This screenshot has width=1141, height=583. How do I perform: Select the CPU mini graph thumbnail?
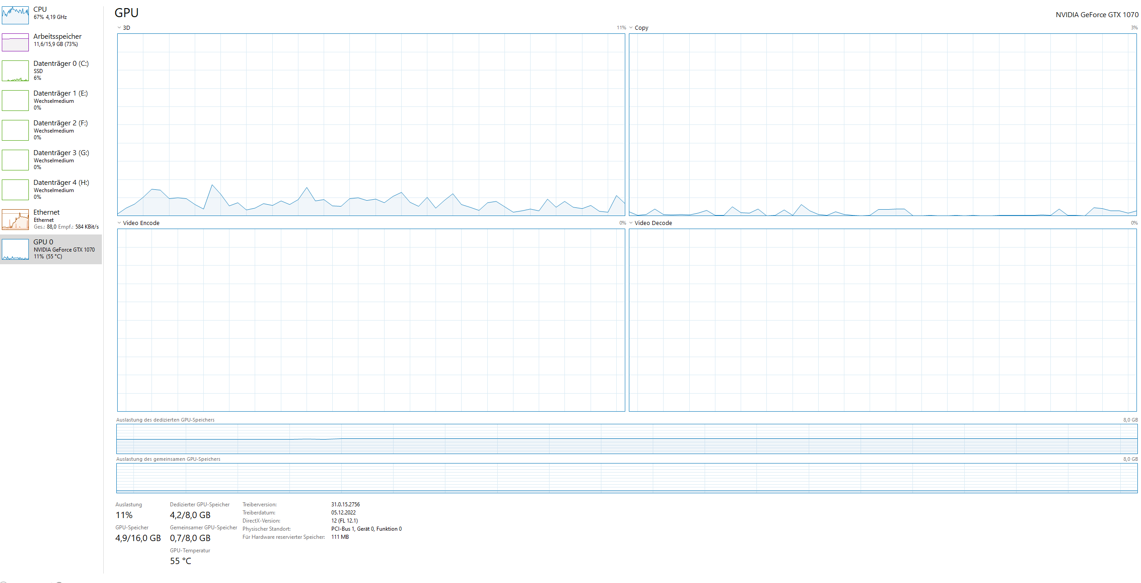15,15
